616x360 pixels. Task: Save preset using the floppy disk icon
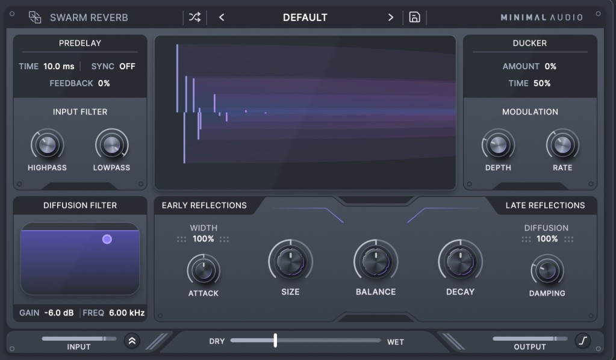pyautogui.click(x=414, y=17)
